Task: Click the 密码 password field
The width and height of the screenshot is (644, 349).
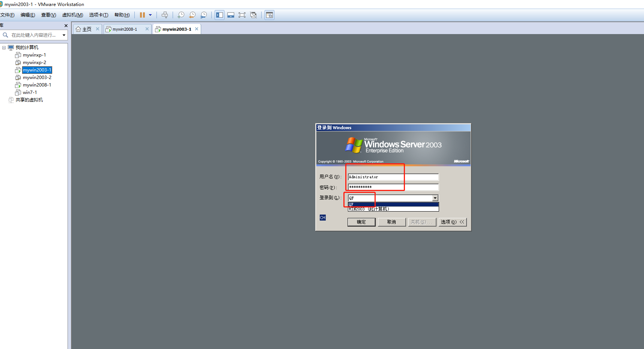Action: [x=393, y=187]
